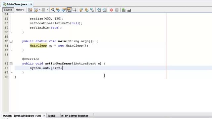Collapse the main method fold at line 40

click(11, 41)
